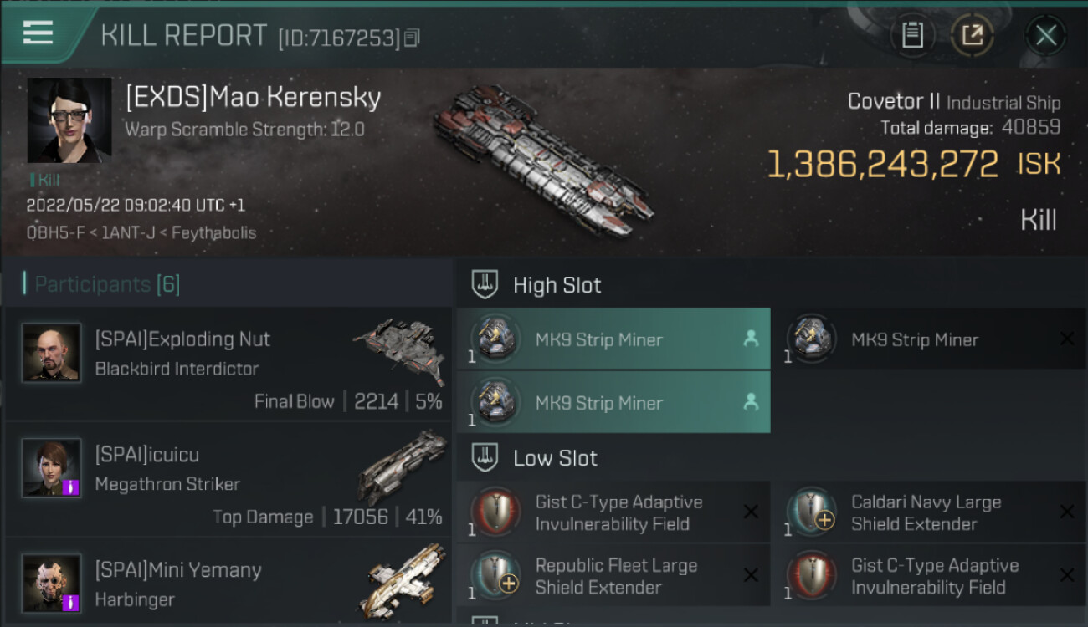
Task: Select the Covetor II ship image
Action: coord(542,159)
